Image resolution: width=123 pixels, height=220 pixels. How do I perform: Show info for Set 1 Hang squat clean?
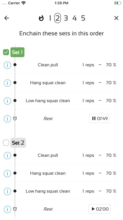click(7, 83)
